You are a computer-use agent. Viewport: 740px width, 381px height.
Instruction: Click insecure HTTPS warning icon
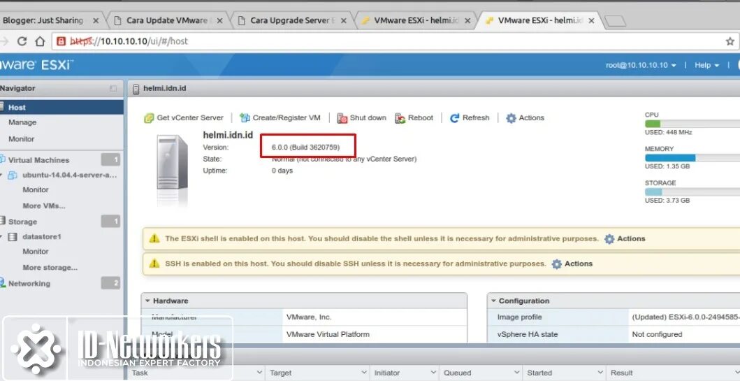point(61,41)
